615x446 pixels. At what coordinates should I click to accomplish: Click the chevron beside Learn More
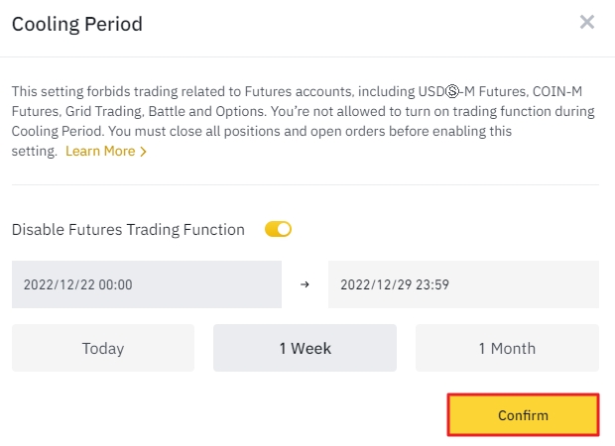144,152
